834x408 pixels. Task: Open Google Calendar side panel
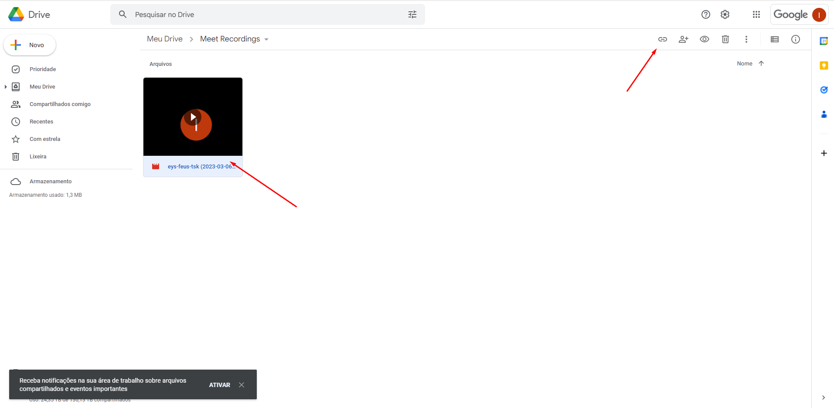click(824, 41)
